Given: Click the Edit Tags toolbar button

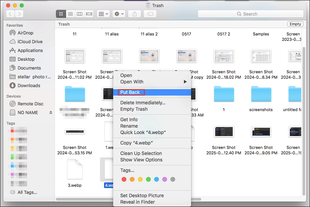Looking at the screenshot, I should 150,14.
